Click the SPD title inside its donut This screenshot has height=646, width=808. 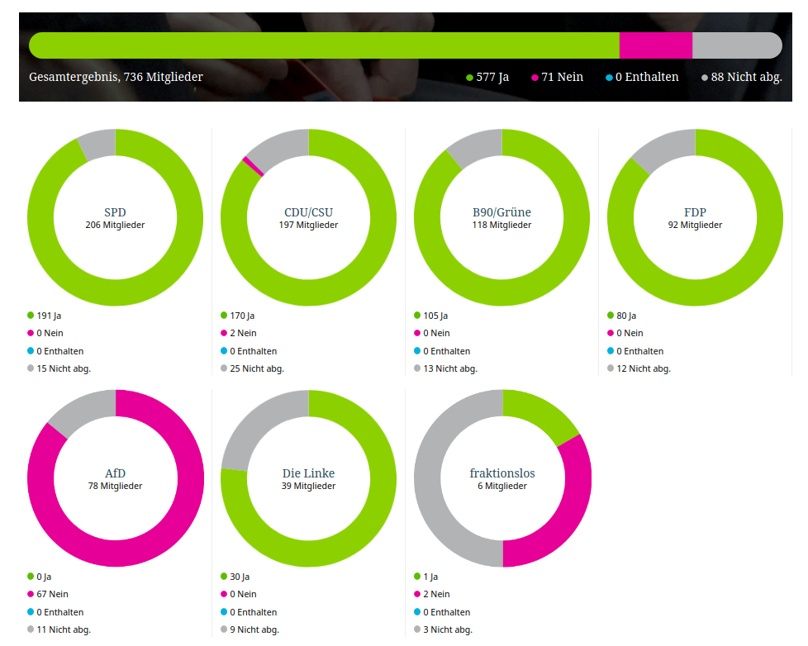click(115, 212)
